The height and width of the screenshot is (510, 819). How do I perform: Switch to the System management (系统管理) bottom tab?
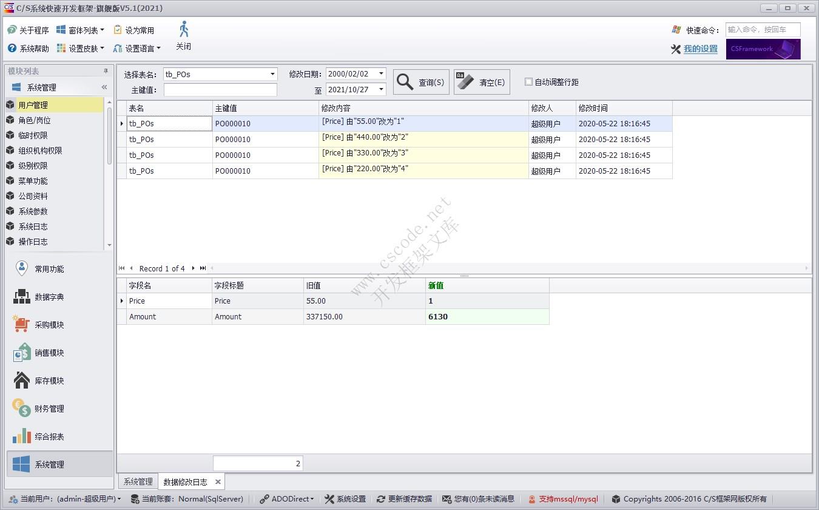(138, 482)
